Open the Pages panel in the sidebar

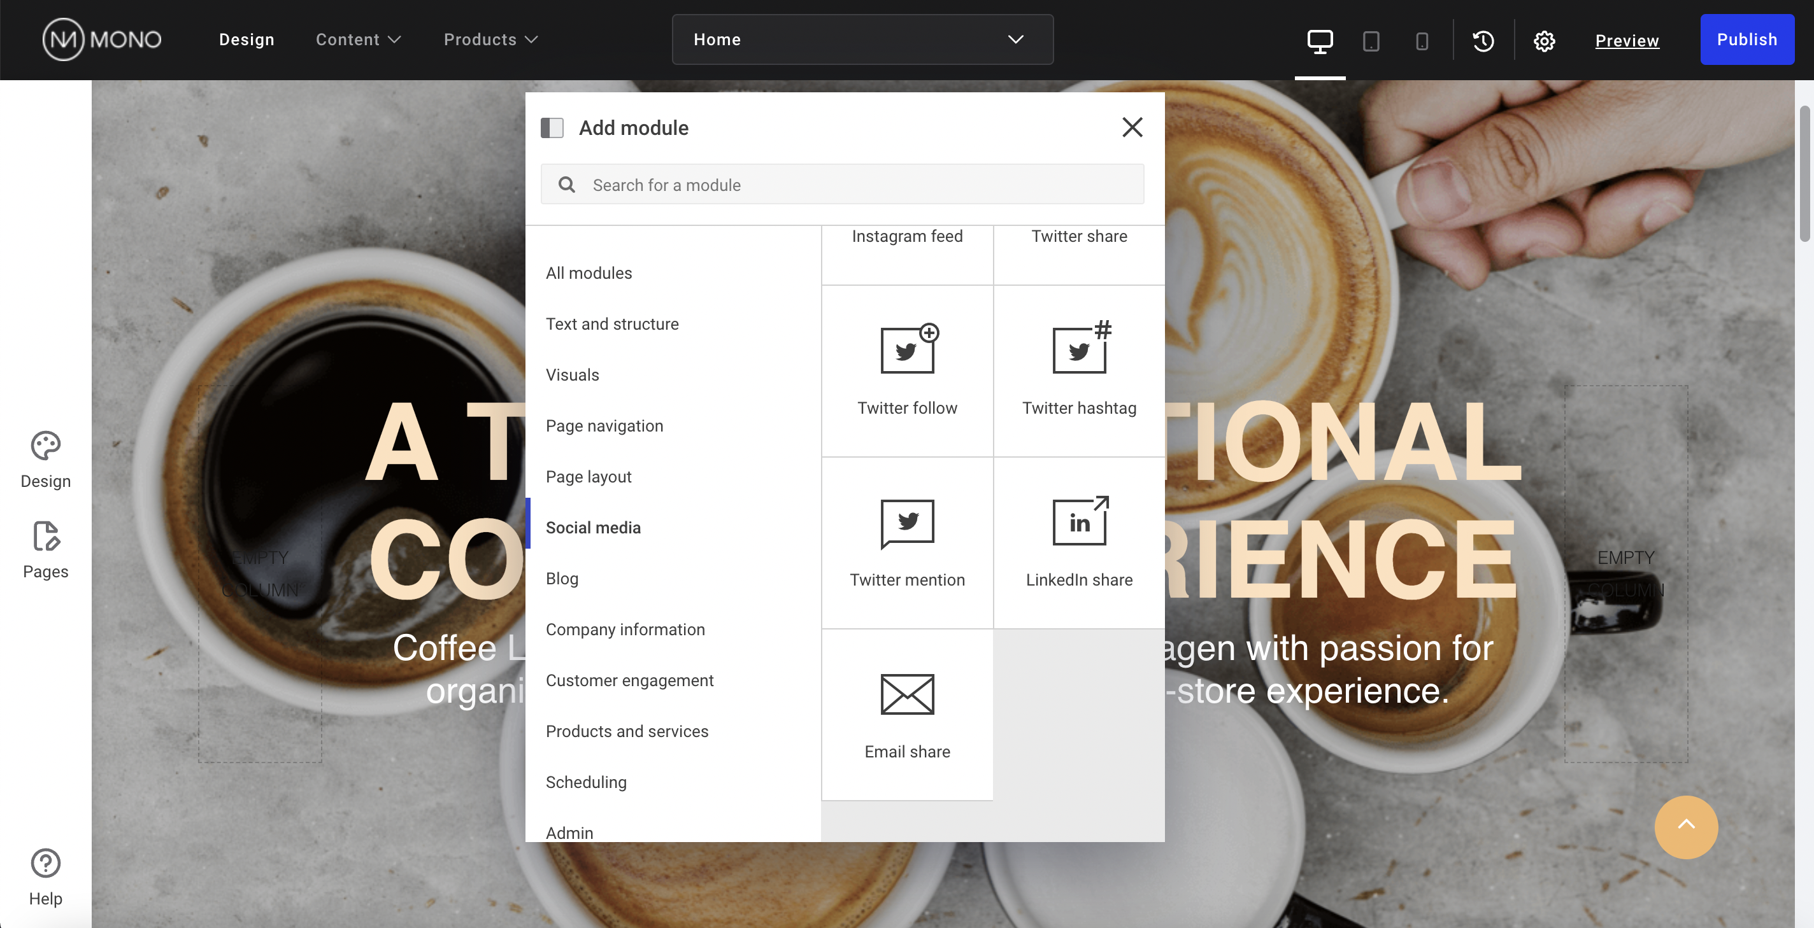tap(45, 550)
